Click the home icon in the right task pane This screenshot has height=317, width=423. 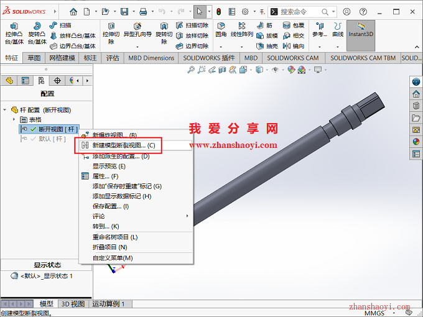416,94
